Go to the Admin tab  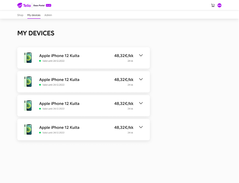tap(48, 15)
